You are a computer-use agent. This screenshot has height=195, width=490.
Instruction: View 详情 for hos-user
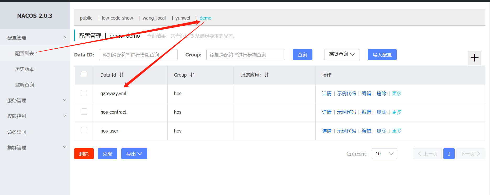point(327,131)
